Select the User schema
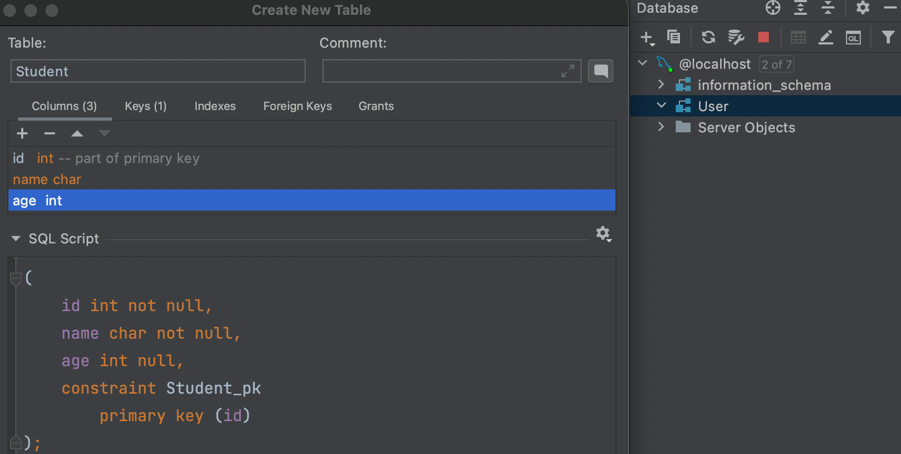 point(713,106)
